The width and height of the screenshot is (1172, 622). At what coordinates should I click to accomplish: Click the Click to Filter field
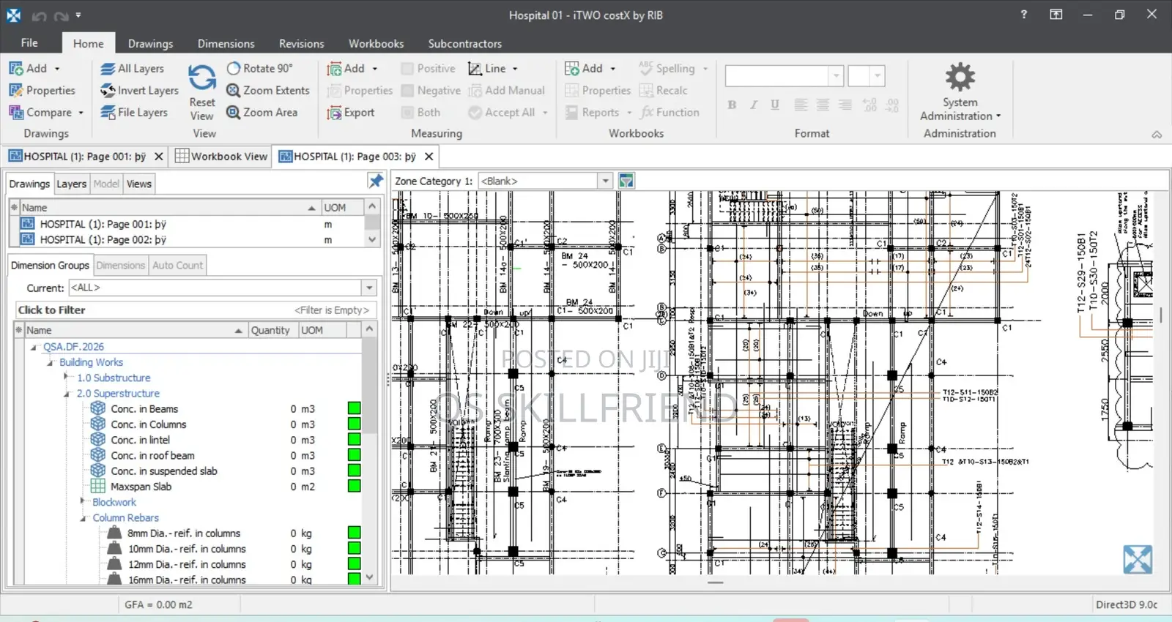(x=196, y=310)
